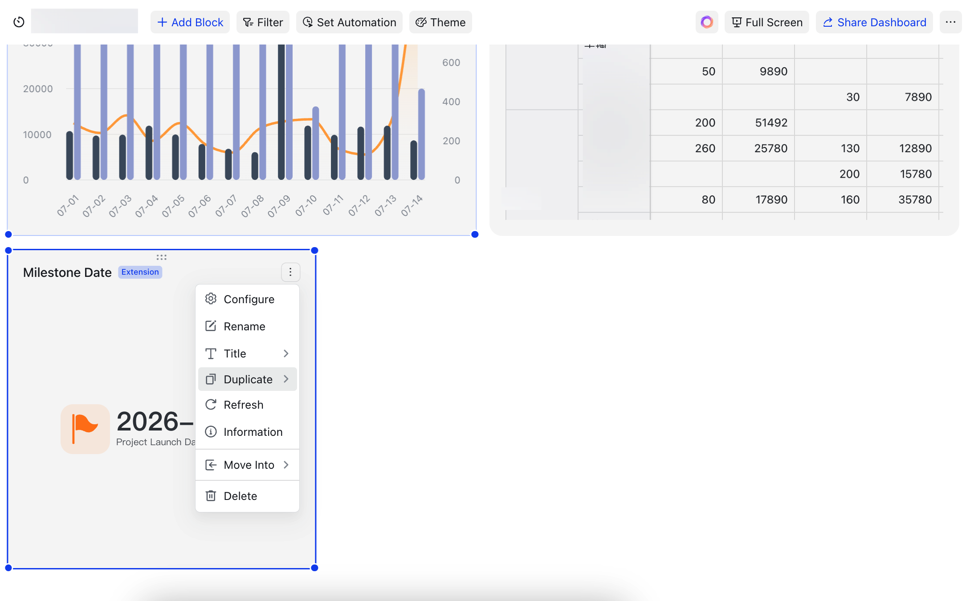Select Refresh from the context menu

coord(247,405)
